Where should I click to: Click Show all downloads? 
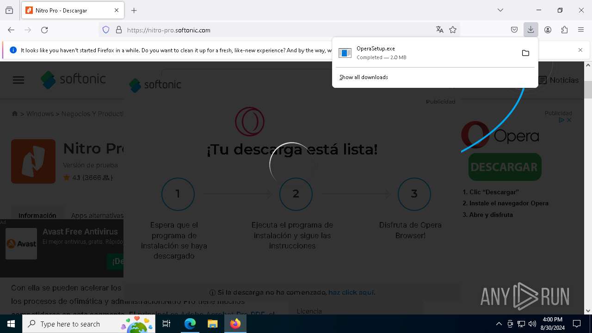pyautogui.click(x=364, y=77)
